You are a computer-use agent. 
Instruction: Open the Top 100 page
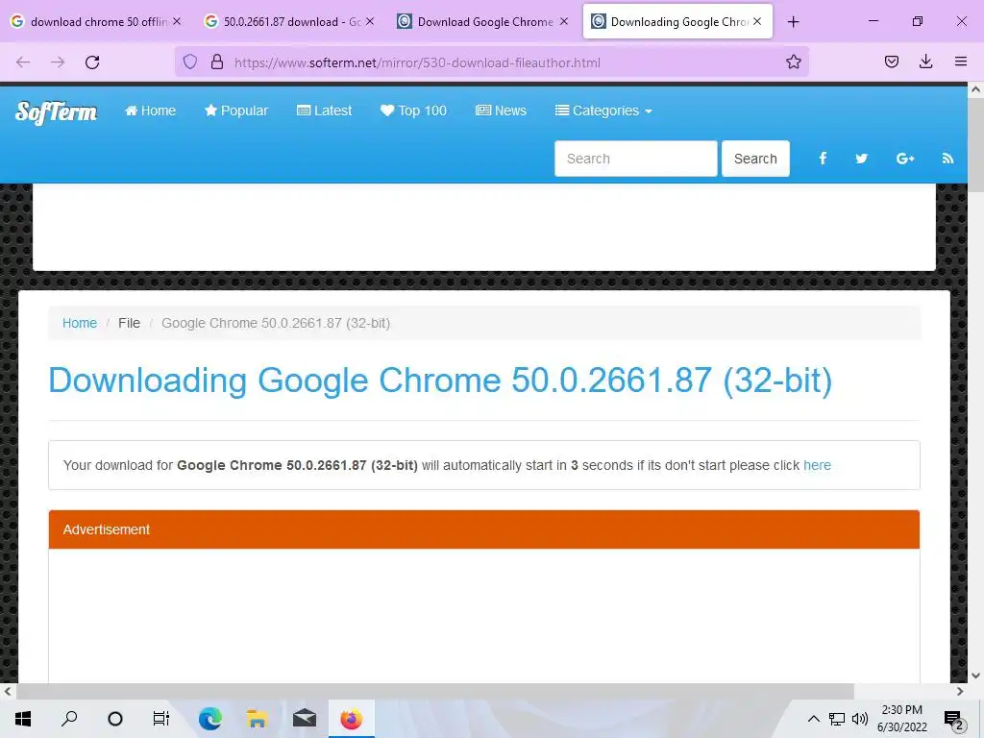pos(413,111)
